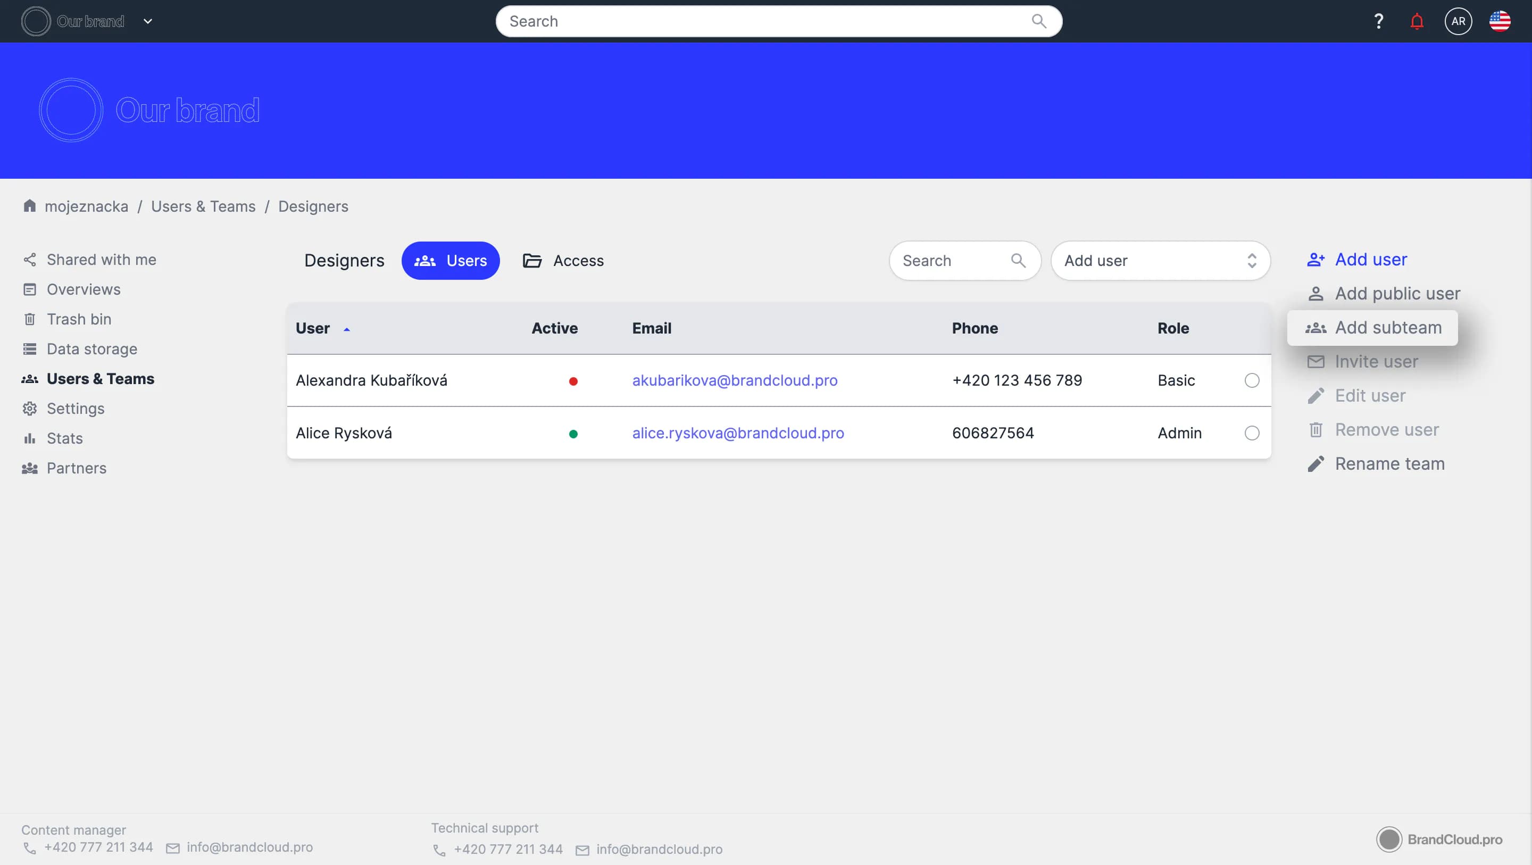Screen dimensions: 1532x865
Task: Click the red notification bell icon
Action: (1417, 21)
